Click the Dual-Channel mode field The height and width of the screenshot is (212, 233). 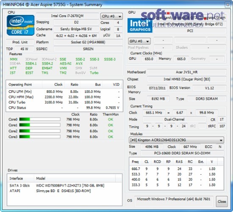pyautogui.click(x=175, y=119)
